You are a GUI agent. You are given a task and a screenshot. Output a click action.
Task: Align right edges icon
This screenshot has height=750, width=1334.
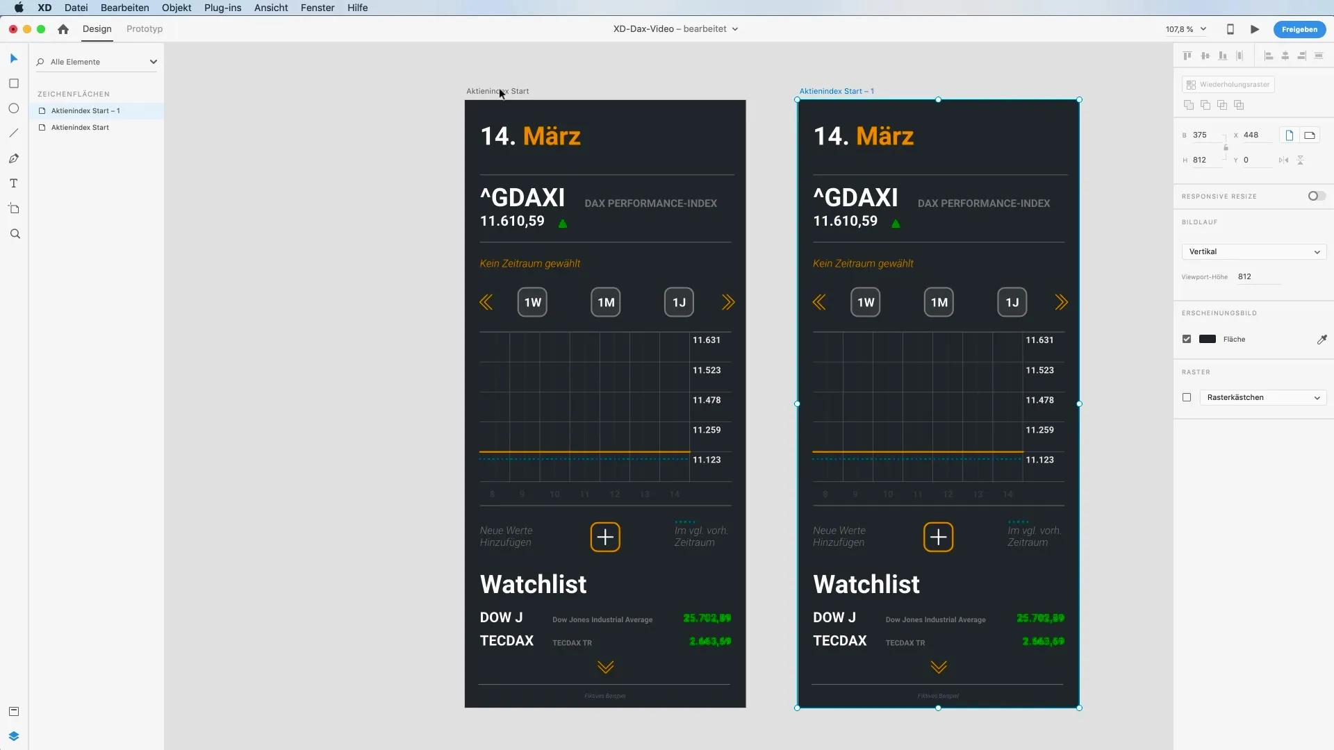coord(1302,56)
